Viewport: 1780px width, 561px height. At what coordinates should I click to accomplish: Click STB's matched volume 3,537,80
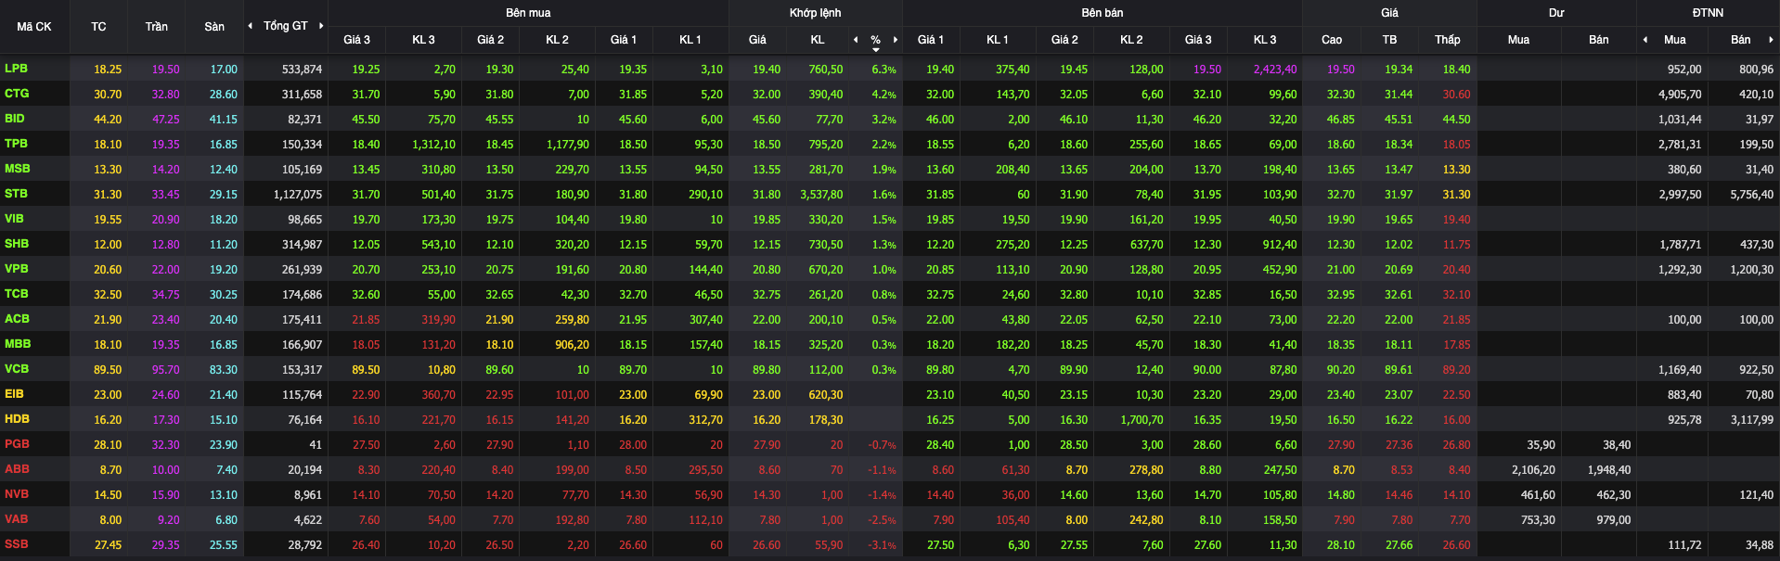[x=821, y=195]
